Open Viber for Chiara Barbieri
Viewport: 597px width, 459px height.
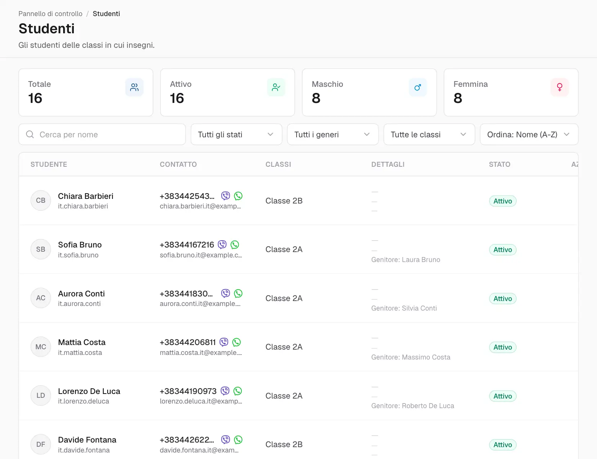click(x=226, y=196)
